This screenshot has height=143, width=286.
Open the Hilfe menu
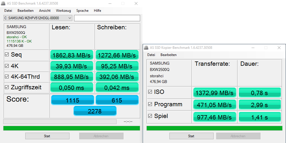click(97, 11)
